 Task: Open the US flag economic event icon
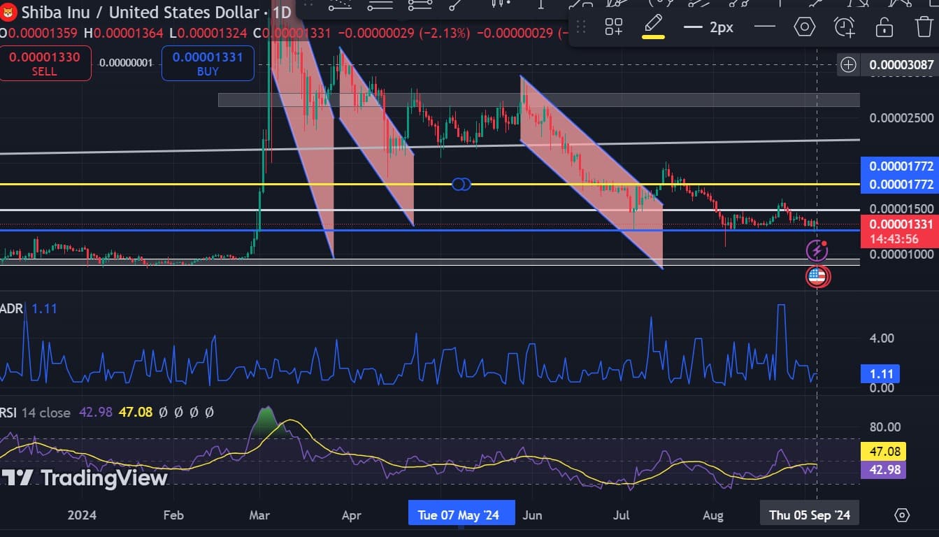click(817, 277)
